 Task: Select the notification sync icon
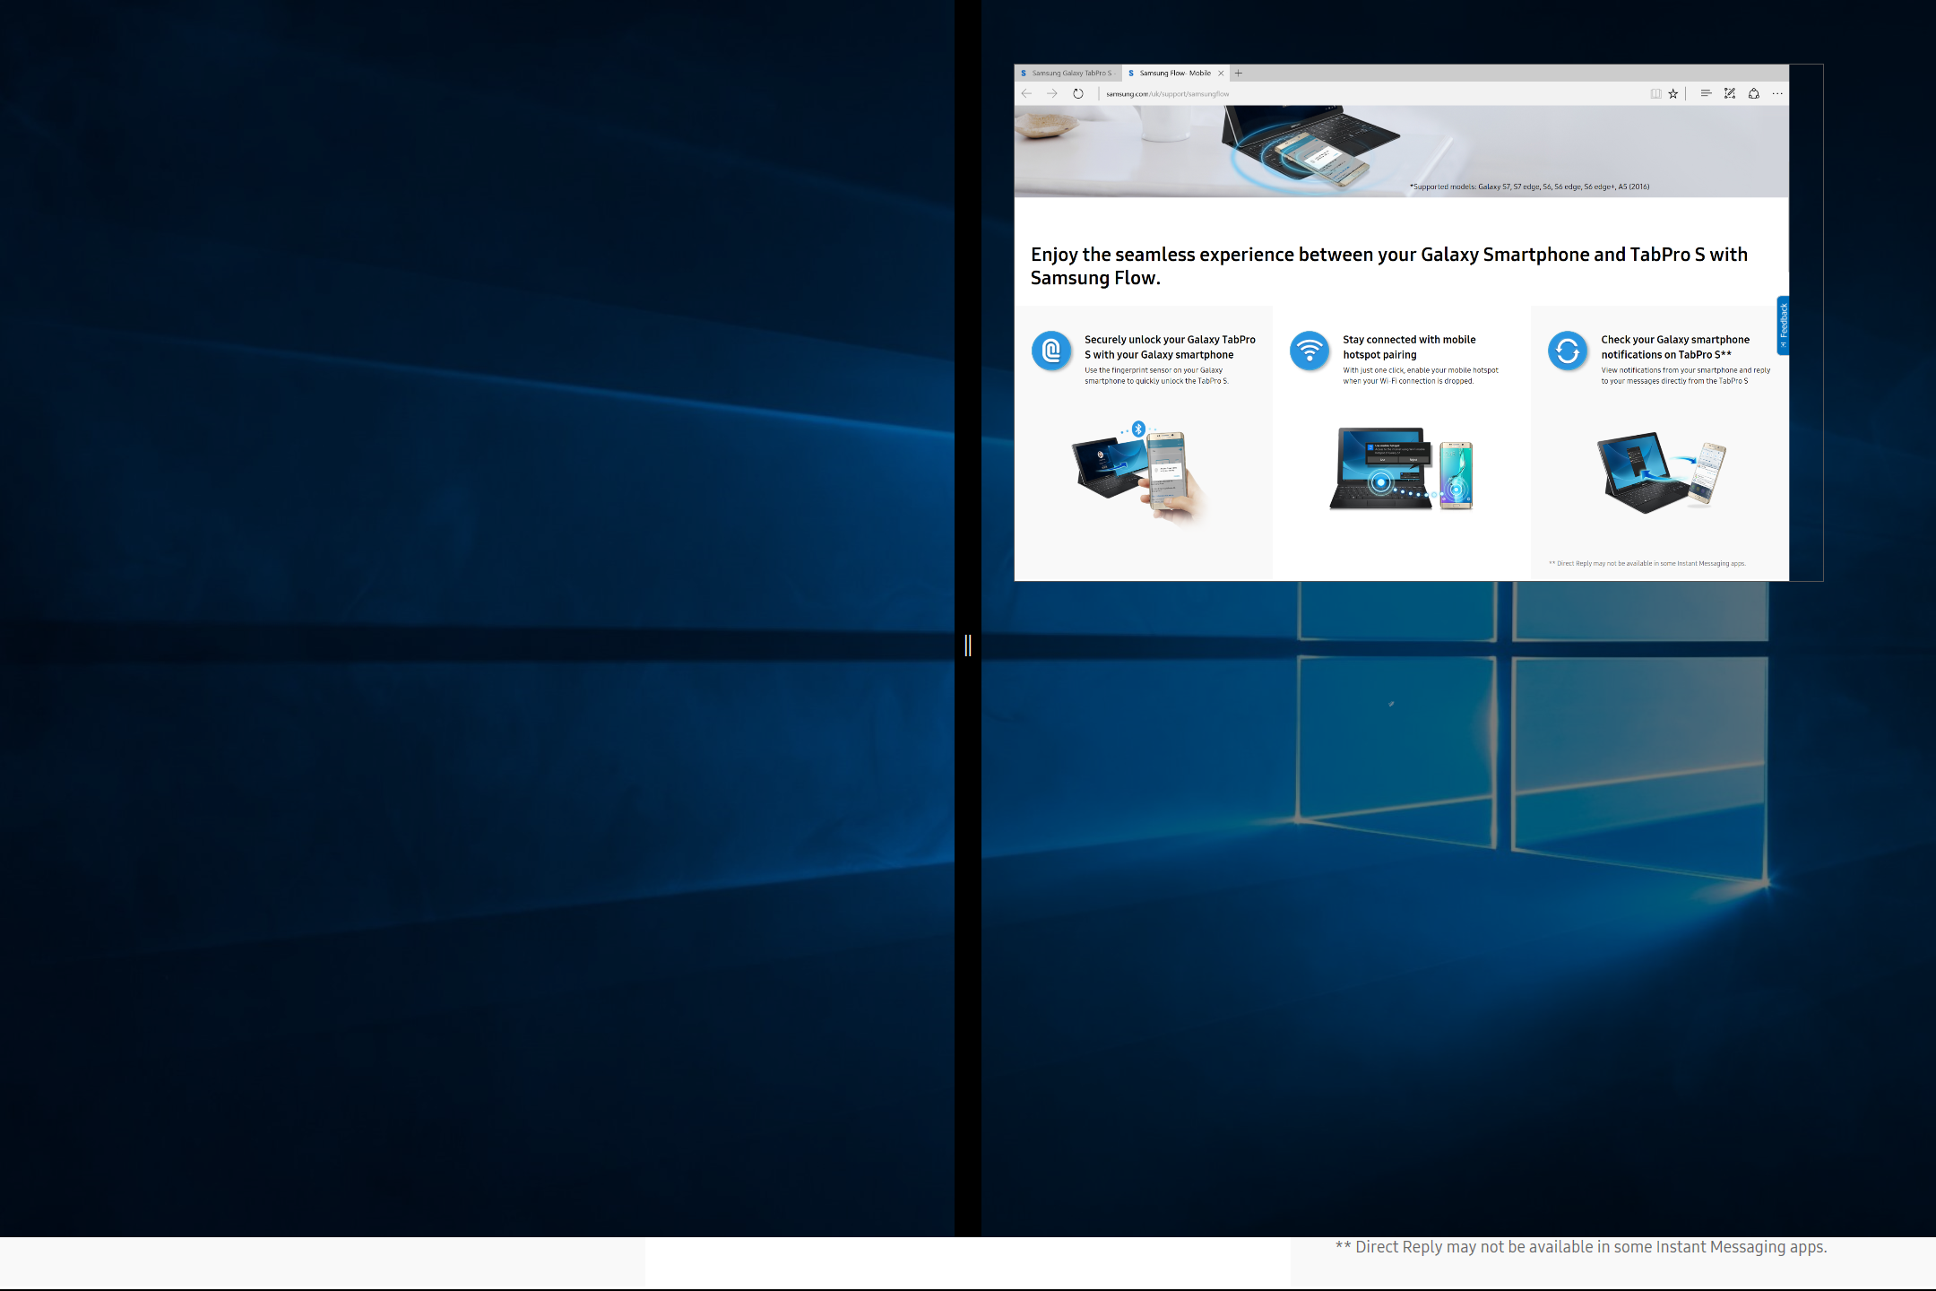pyautogui.click(x=1567, y=351)
